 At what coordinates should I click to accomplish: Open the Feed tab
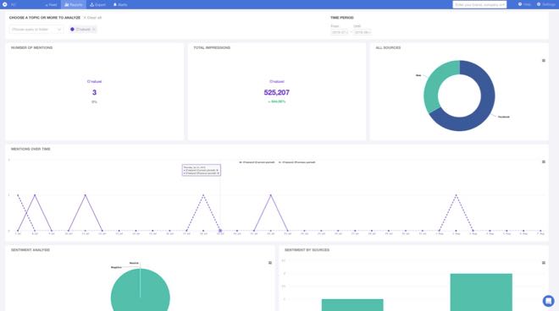click(x=51, y=4)
